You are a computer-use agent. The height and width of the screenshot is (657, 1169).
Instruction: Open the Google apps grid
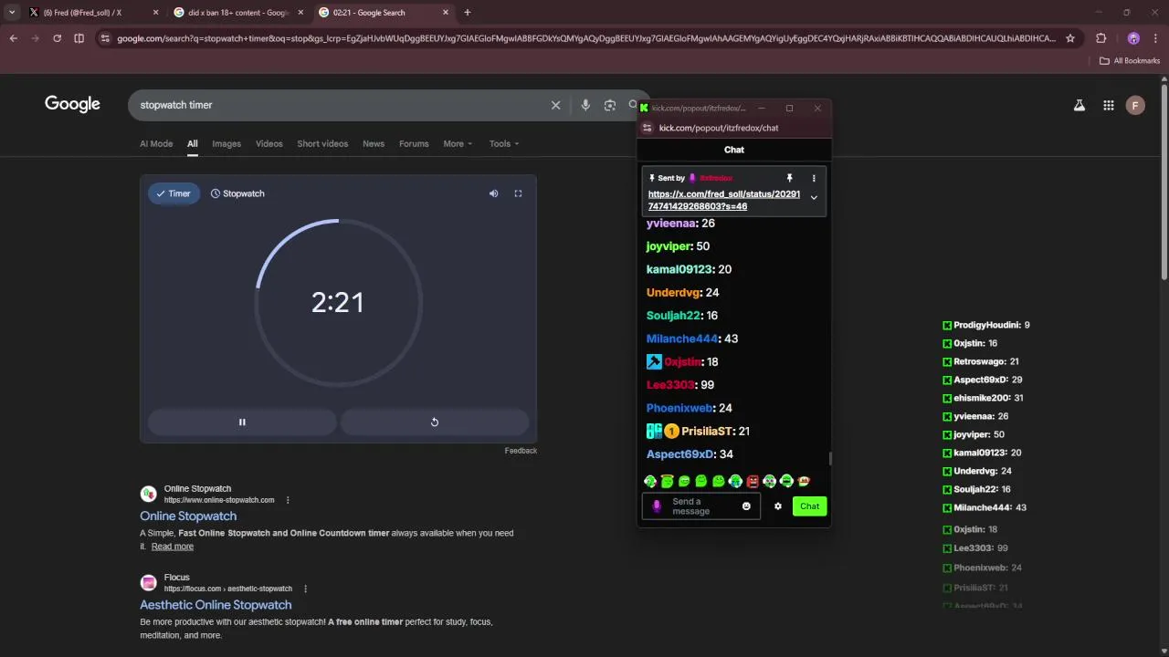tap(1109, 105)
